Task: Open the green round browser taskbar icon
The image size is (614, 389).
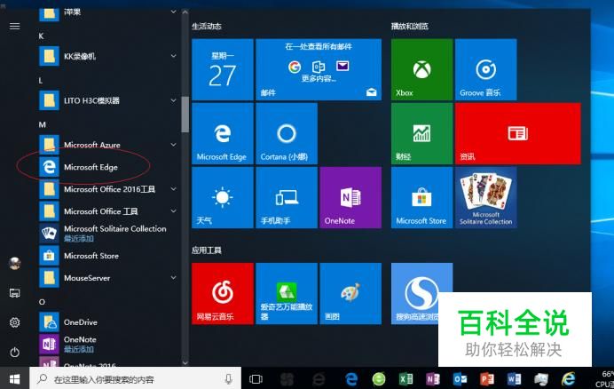Action: pyautogui.click(x=379, y=379)
